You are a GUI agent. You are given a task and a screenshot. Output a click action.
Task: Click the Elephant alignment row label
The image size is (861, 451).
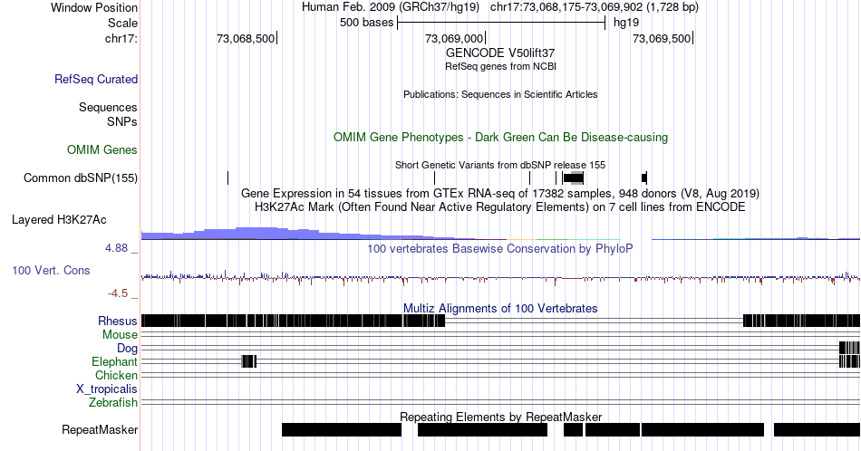115,361
